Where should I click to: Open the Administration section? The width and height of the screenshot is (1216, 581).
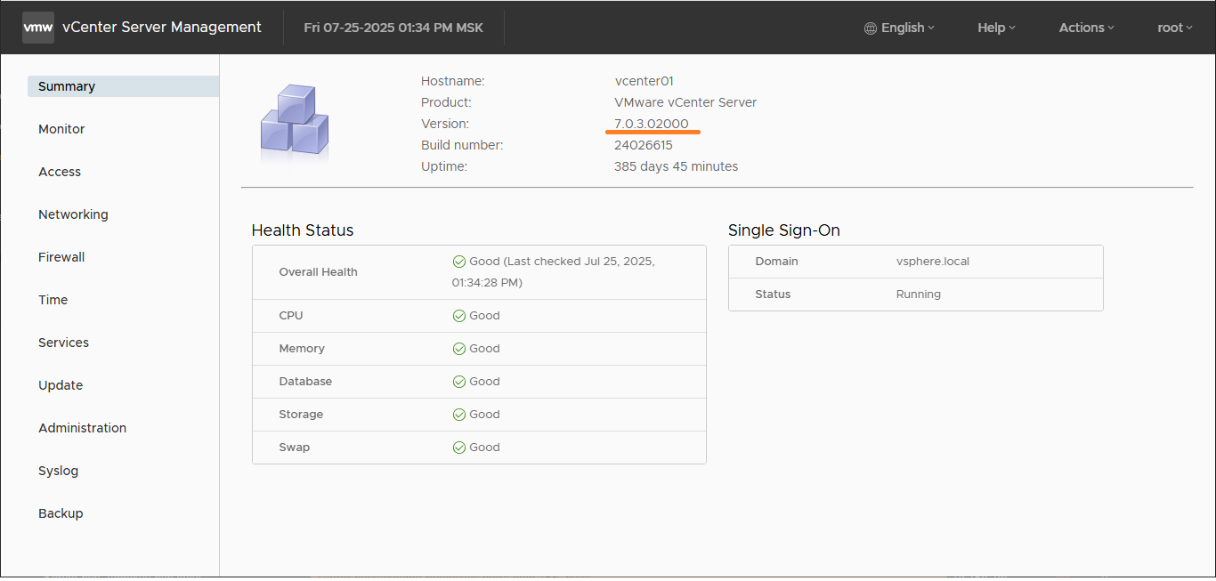[x=82, y=428]
